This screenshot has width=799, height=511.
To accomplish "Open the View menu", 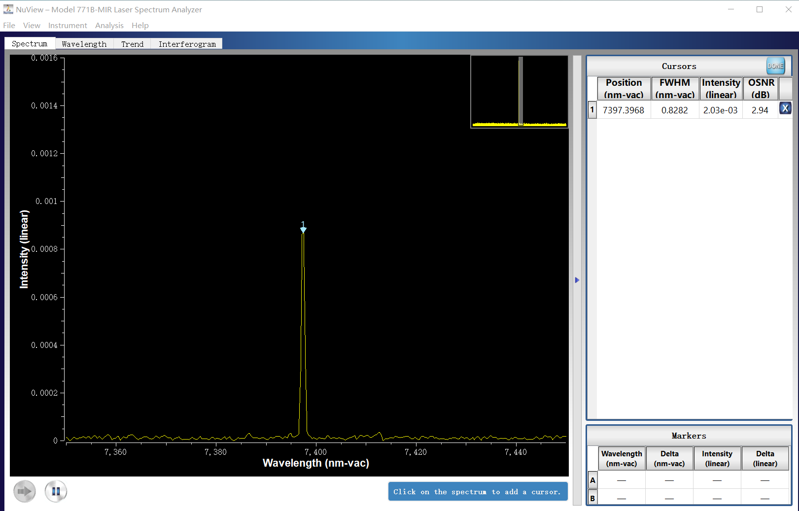I will pyautogui.click(x=32, y=25).
